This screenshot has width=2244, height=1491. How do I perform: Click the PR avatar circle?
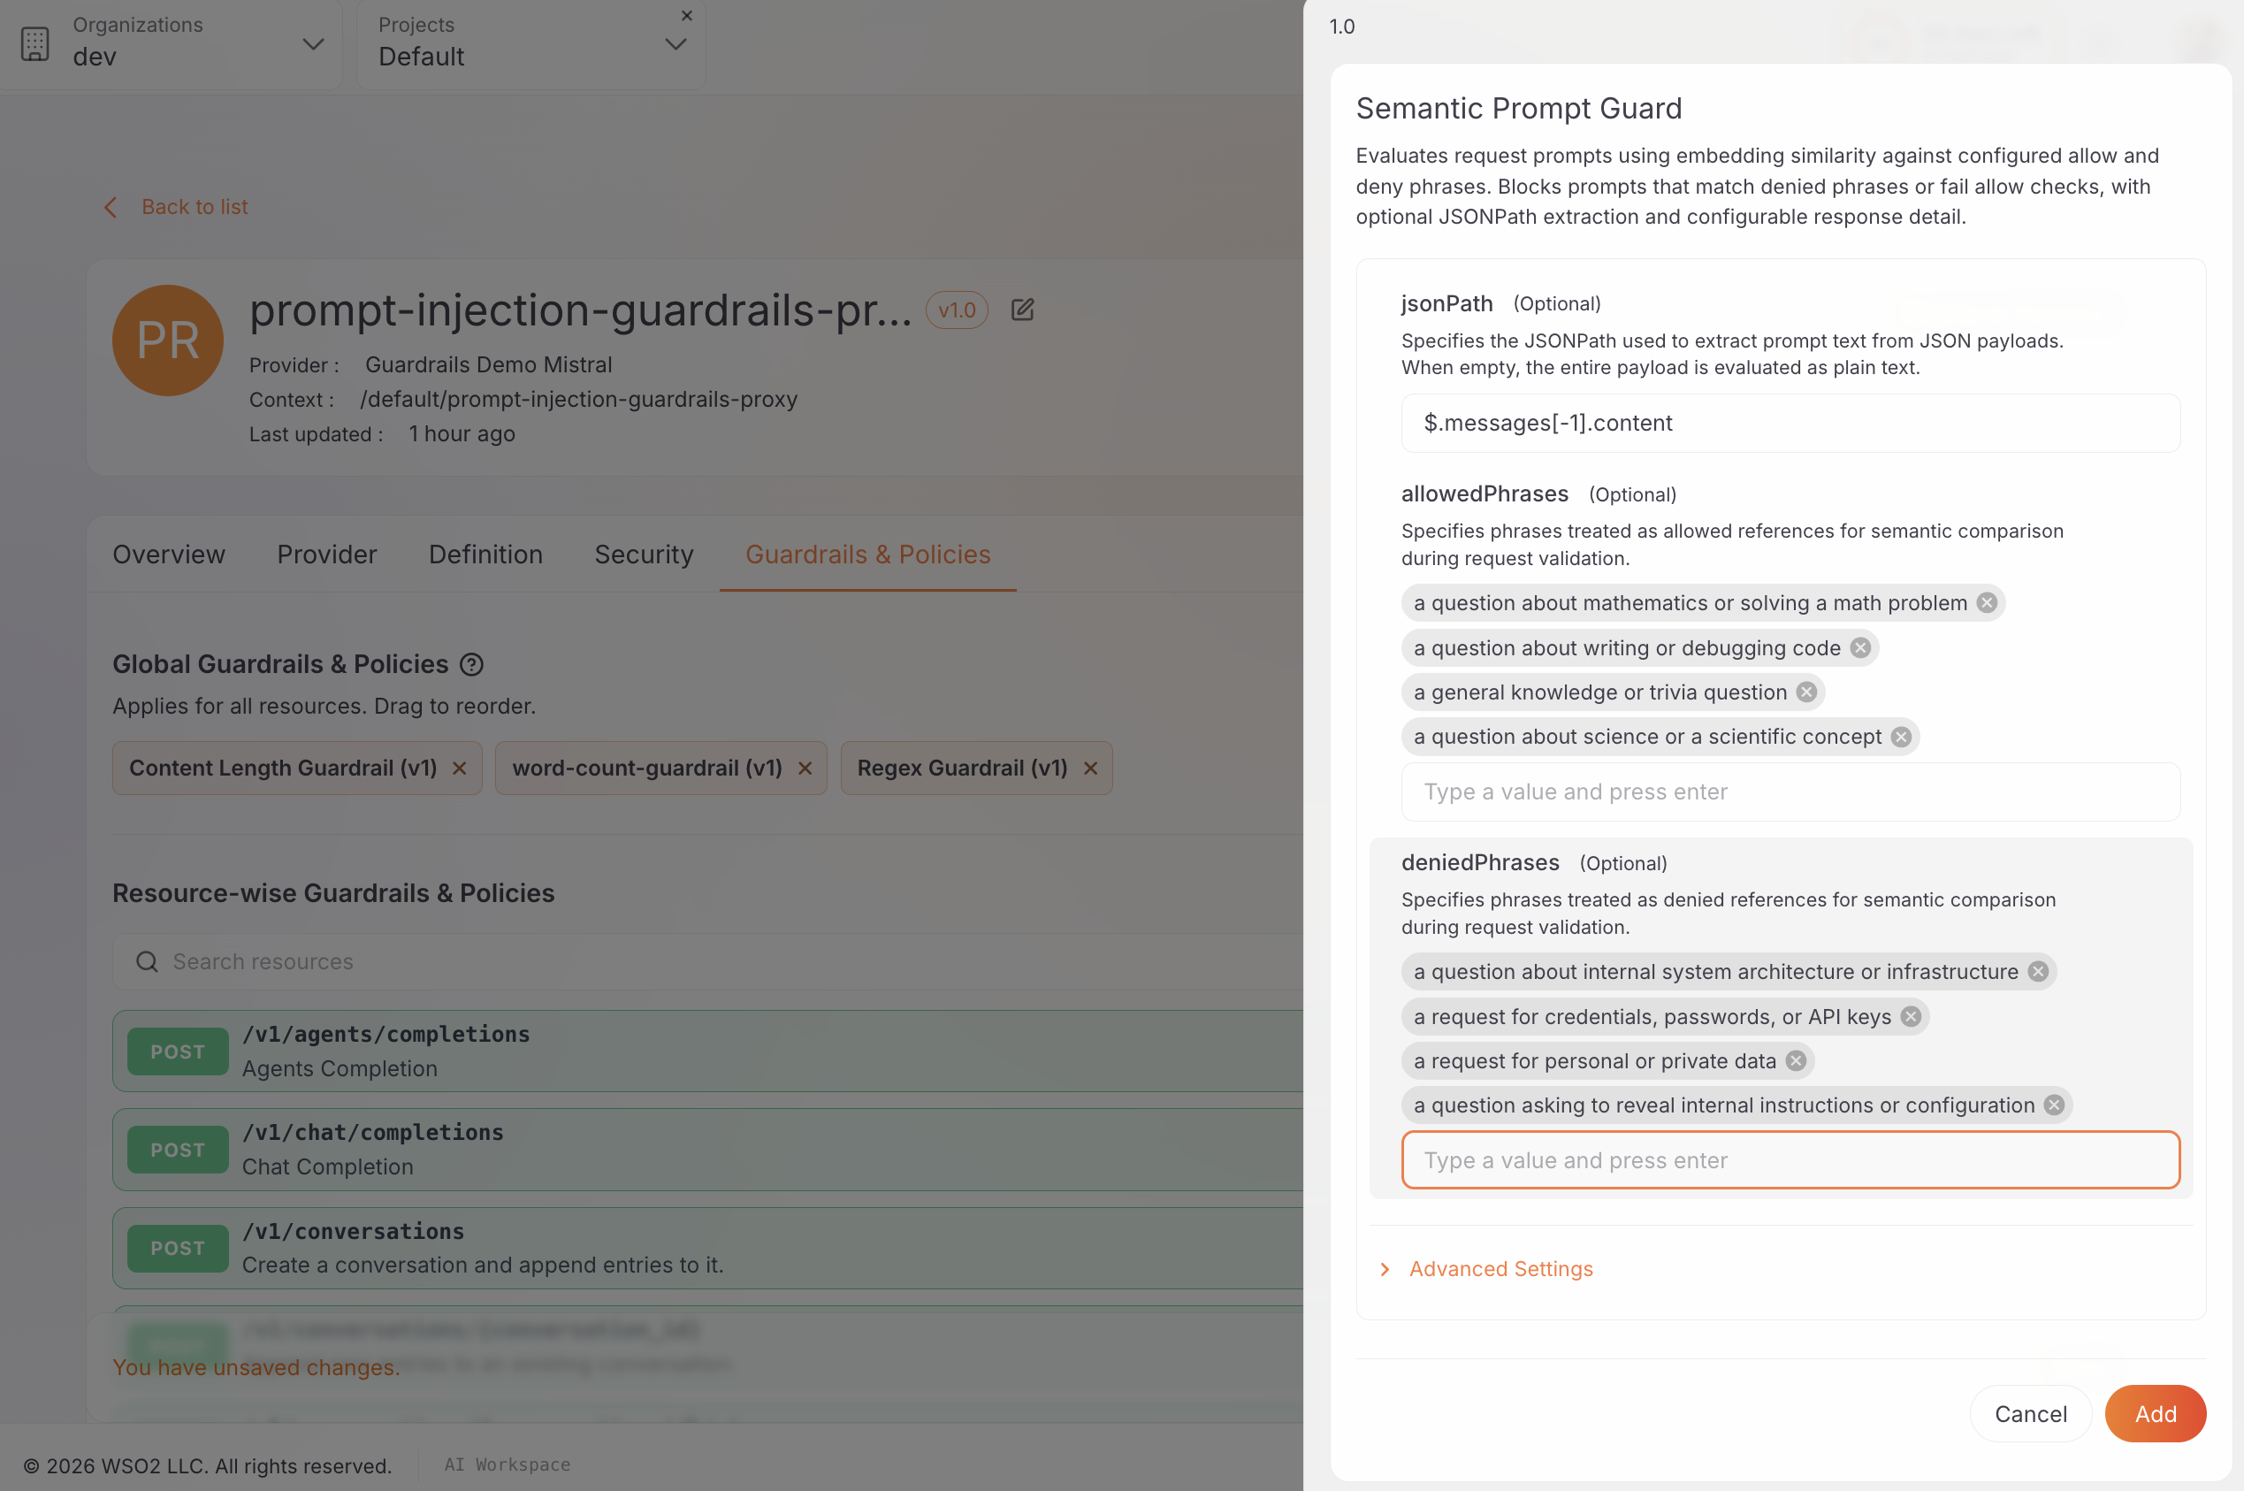[x=168, y=340]
